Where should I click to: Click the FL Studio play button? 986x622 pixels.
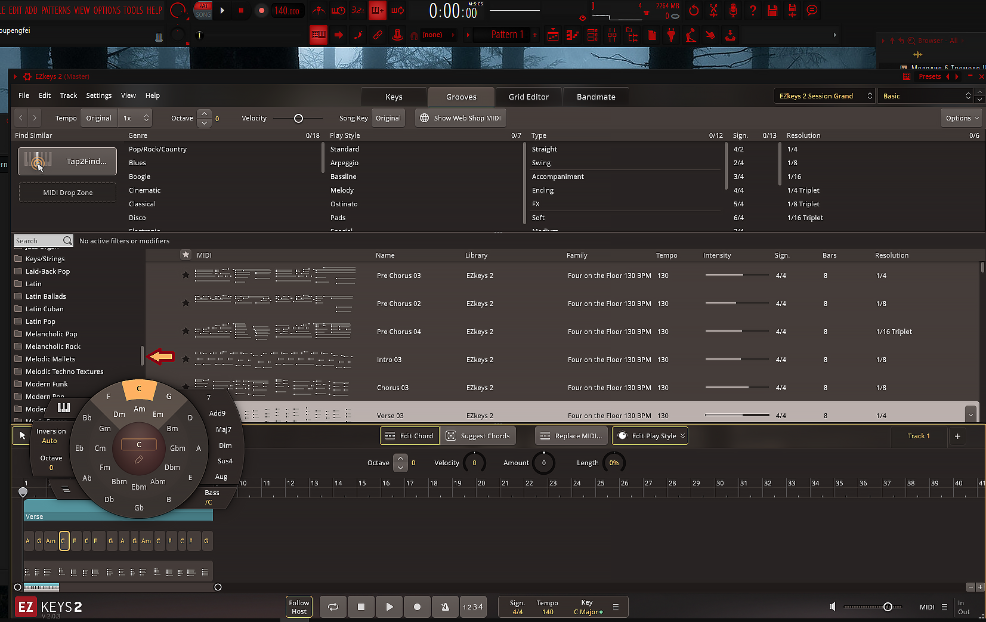222,10
